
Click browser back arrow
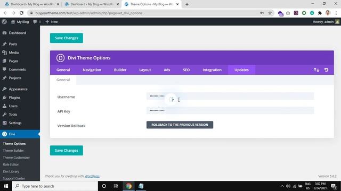click(x=5, y=13)
